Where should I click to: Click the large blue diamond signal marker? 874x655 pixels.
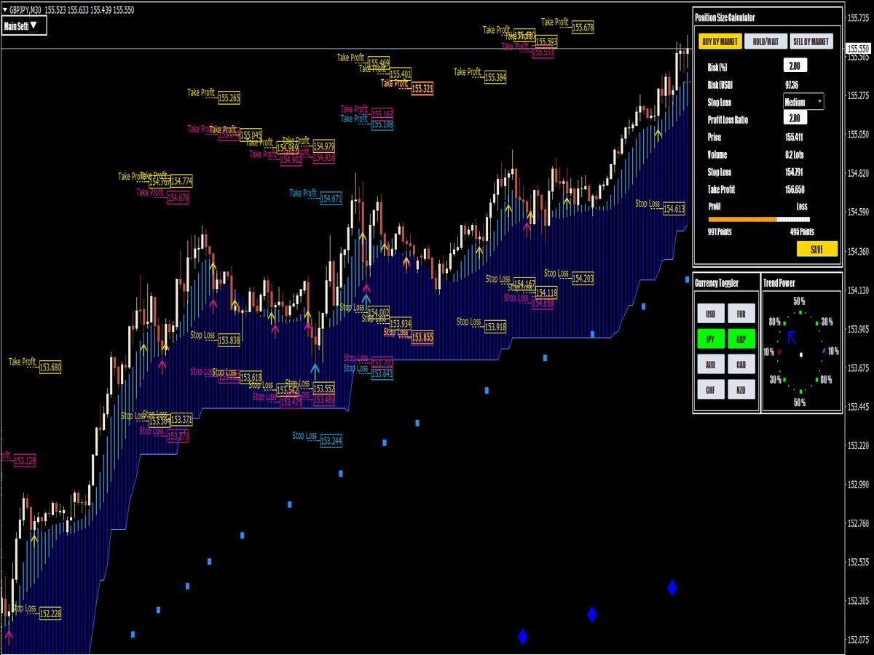672,587
